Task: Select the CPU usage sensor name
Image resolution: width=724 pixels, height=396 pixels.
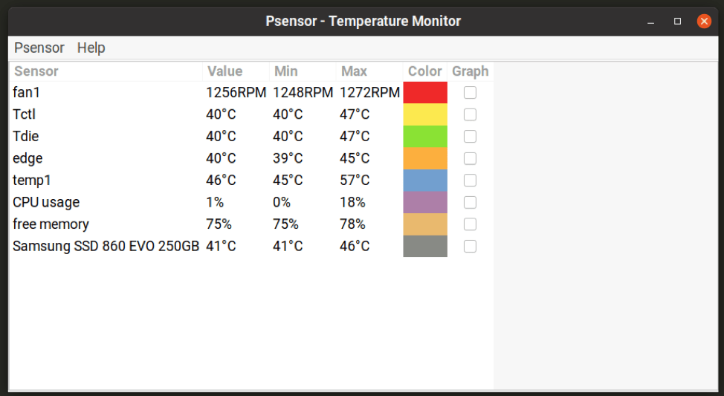Action: click(x=46, y=202)
